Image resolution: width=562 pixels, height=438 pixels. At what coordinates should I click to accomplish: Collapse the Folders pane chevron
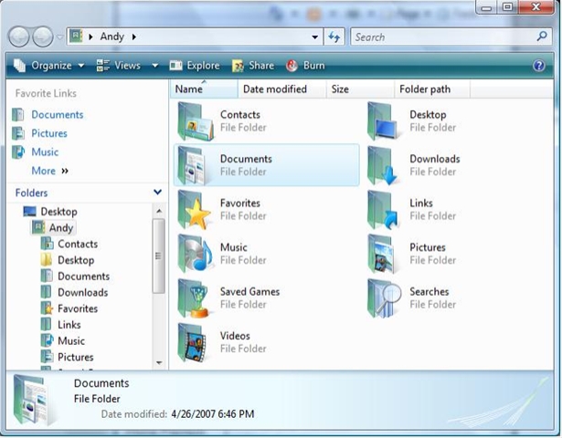pos(157,193)
